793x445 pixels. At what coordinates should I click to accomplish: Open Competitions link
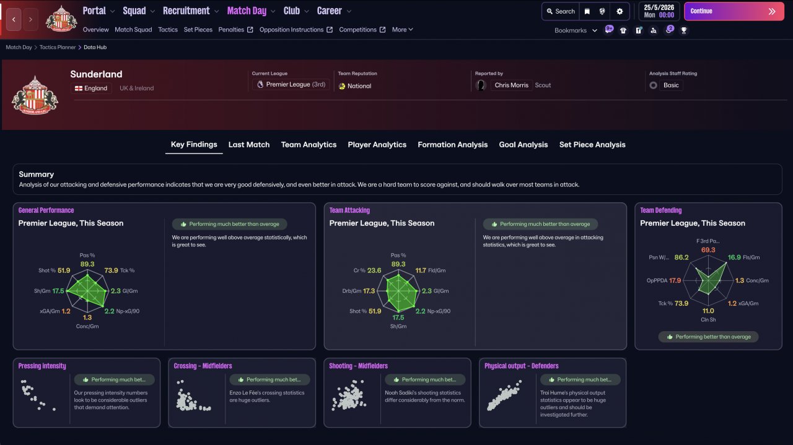pos(362,30)
